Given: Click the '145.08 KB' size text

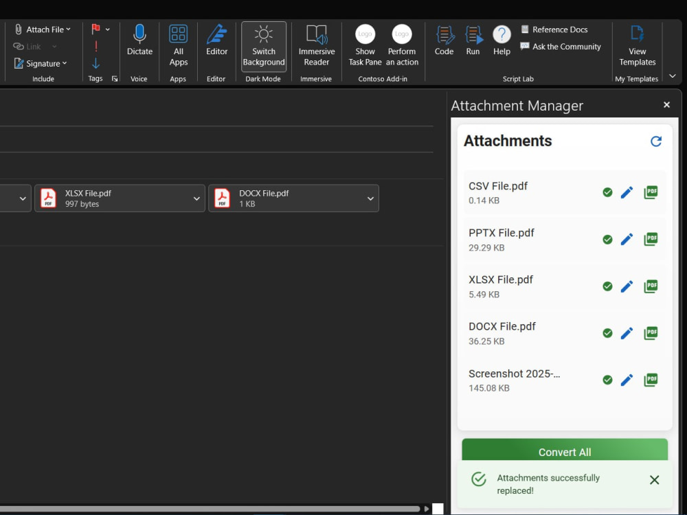Looking at the screenshot, I should (489, 388).
